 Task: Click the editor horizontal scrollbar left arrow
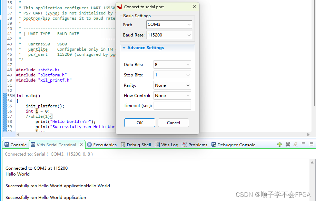tap(18, 135)
